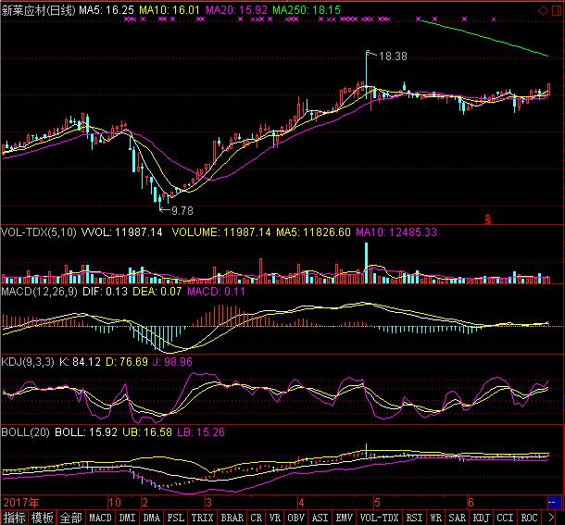Click the month 3 marker on date axis

point(208,502)
